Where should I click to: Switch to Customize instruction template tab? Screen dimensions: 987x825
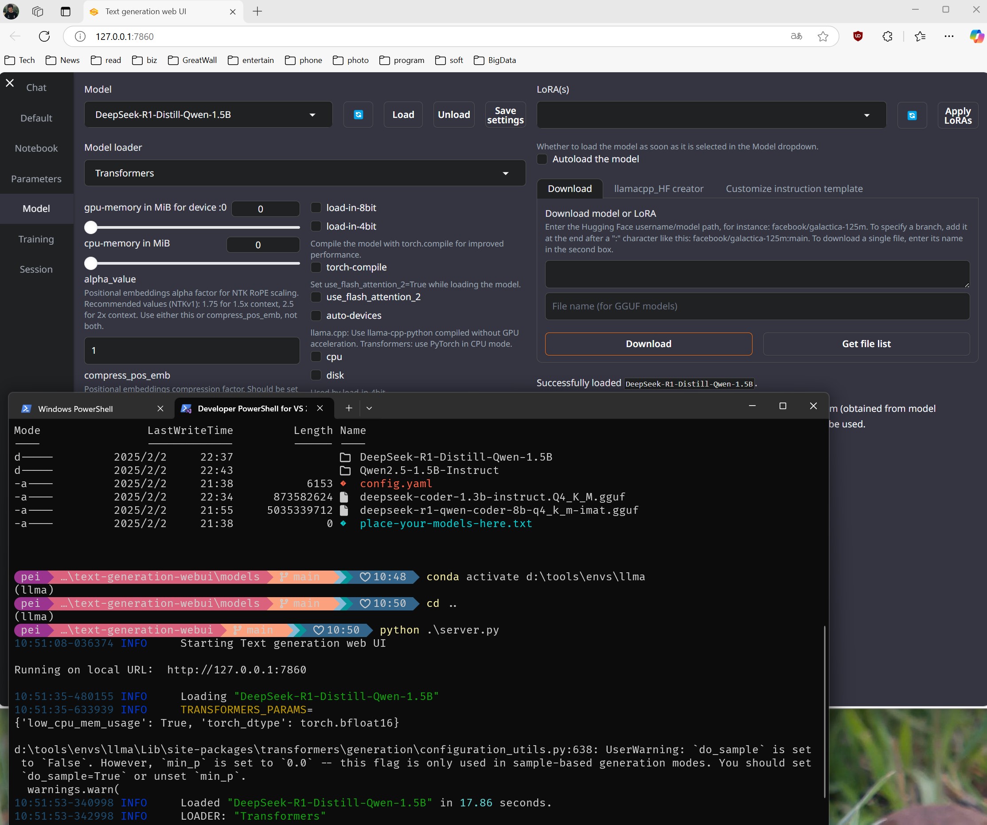(794, 188)
